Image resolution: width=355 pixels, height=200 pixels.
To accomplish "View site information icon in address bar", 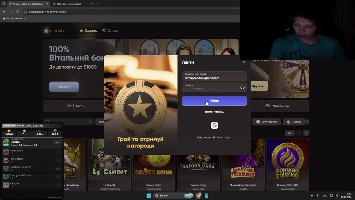I will [x=26, y=12].
